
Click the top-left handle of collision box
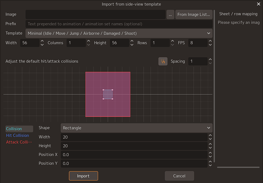tap(103, 90)
